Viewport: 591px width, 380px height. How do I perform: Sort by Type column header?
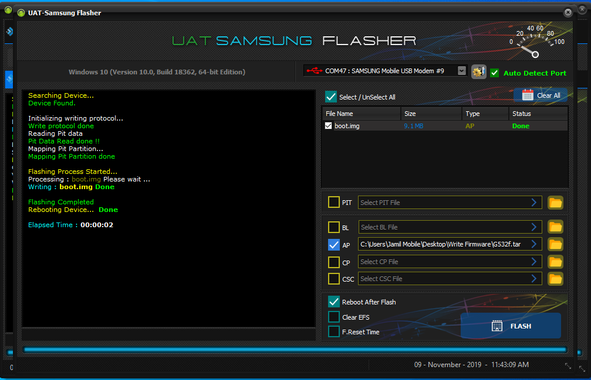(x=485, y=114)
